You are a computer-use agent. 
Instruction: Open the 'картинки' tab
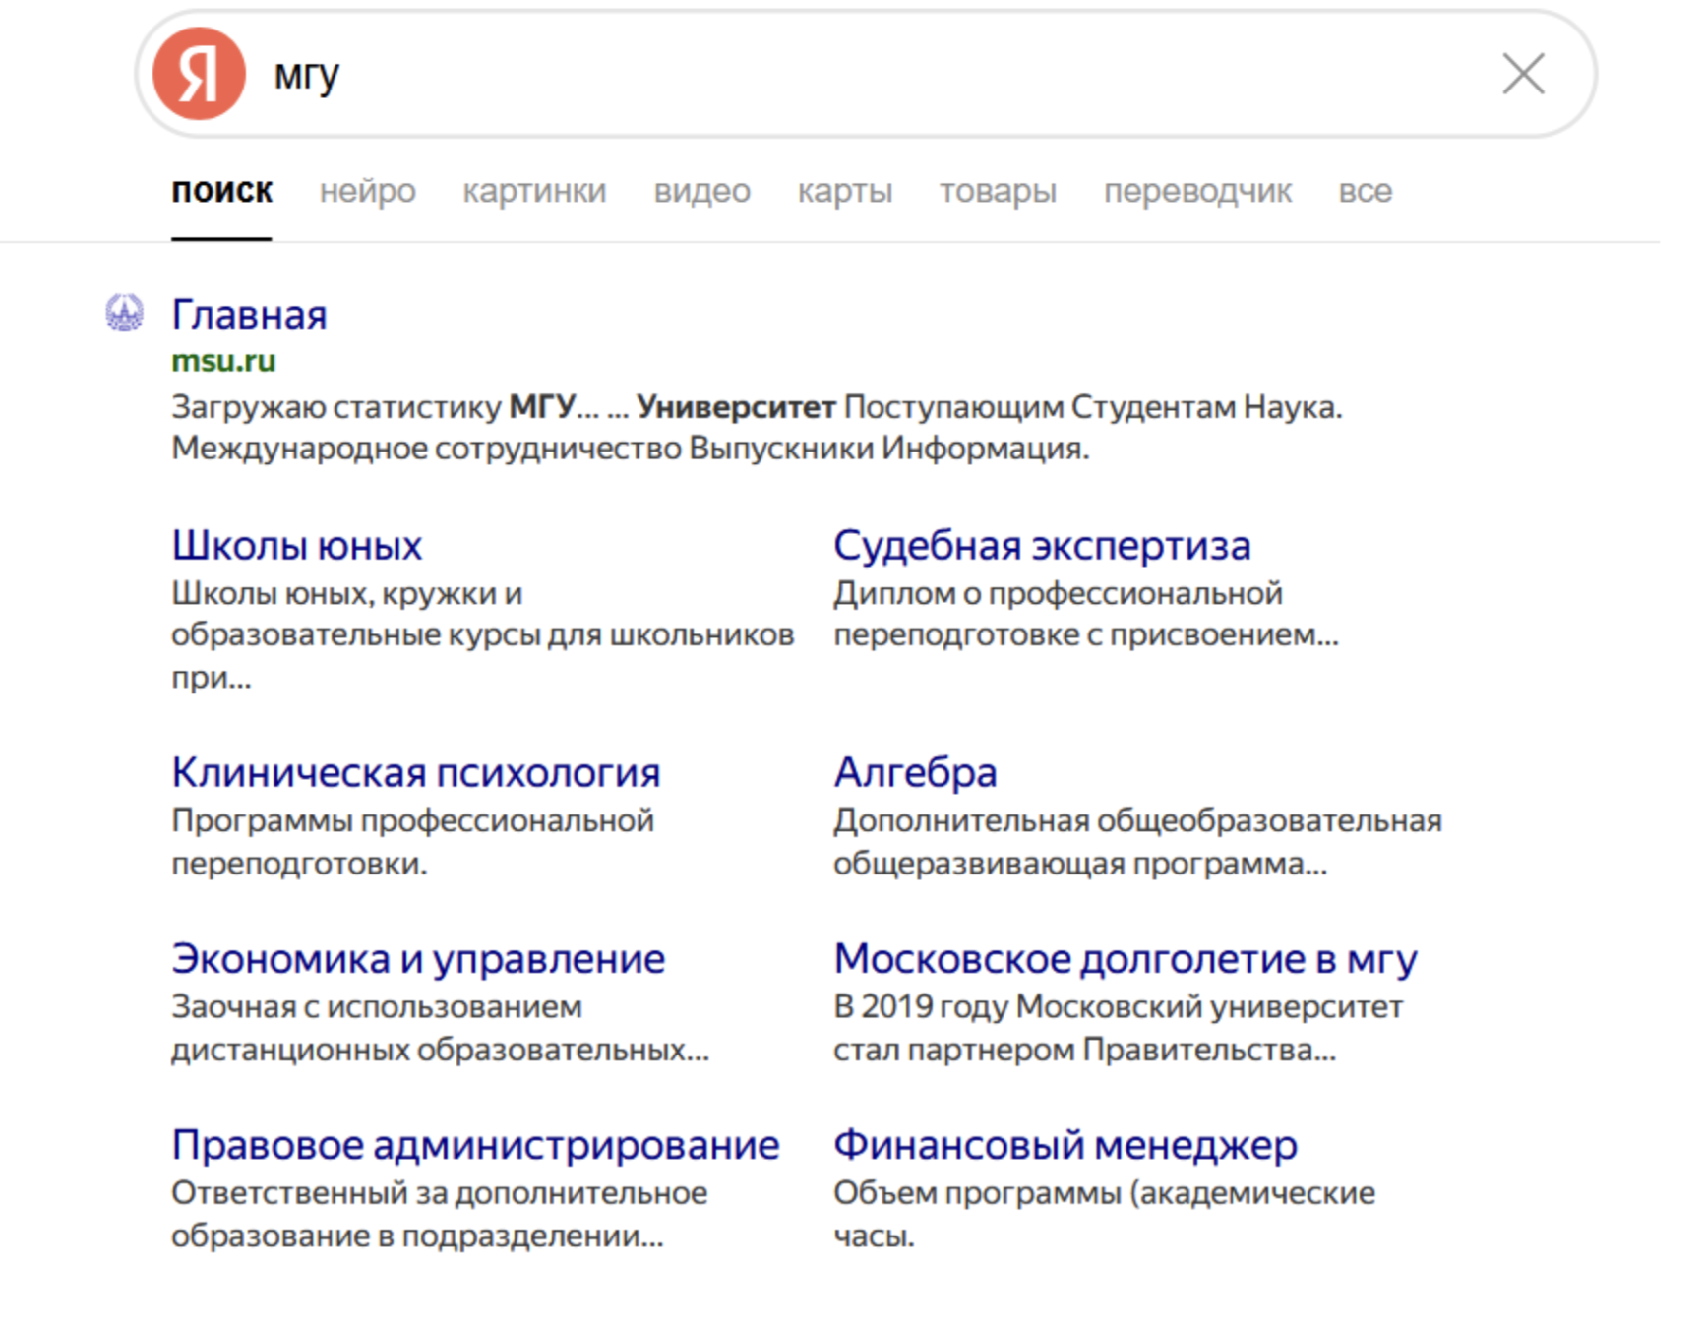[534, 191]
